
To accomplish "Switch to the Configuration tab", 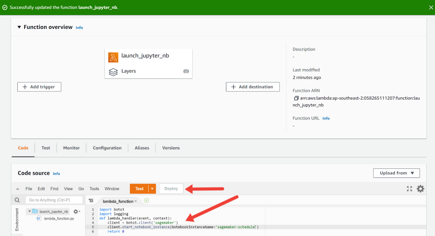I will (x=107, y=148).
